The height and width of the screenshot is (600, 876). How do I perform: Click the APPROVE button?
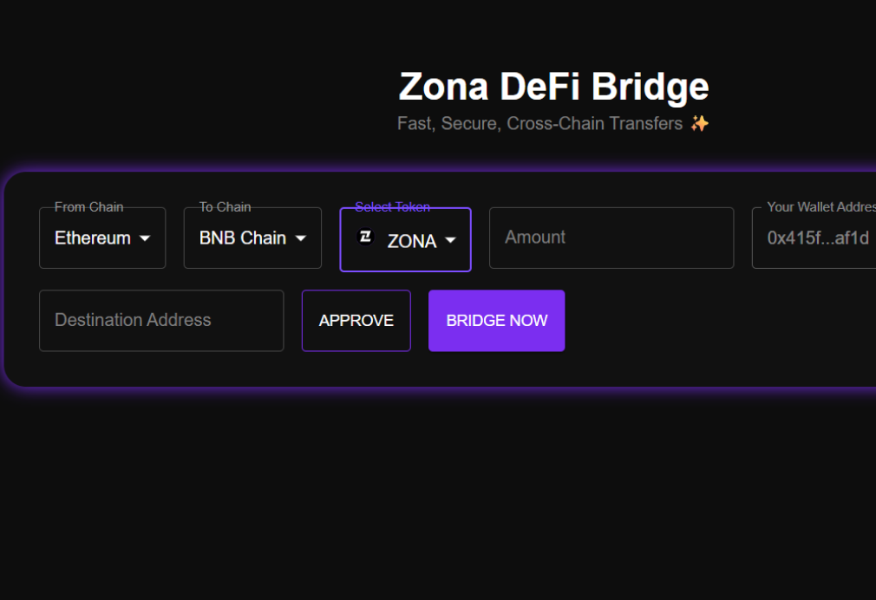[x=356, y=321]
